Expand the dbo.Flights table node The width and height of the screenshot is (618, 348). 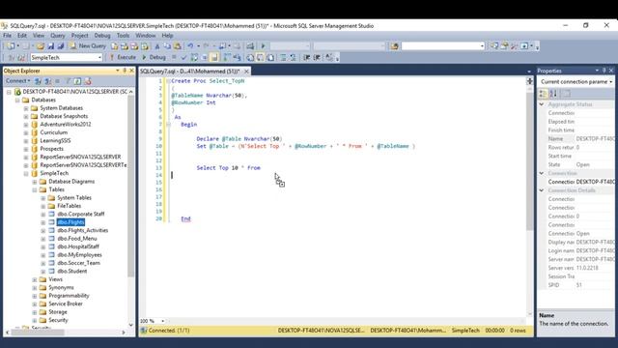43,222
